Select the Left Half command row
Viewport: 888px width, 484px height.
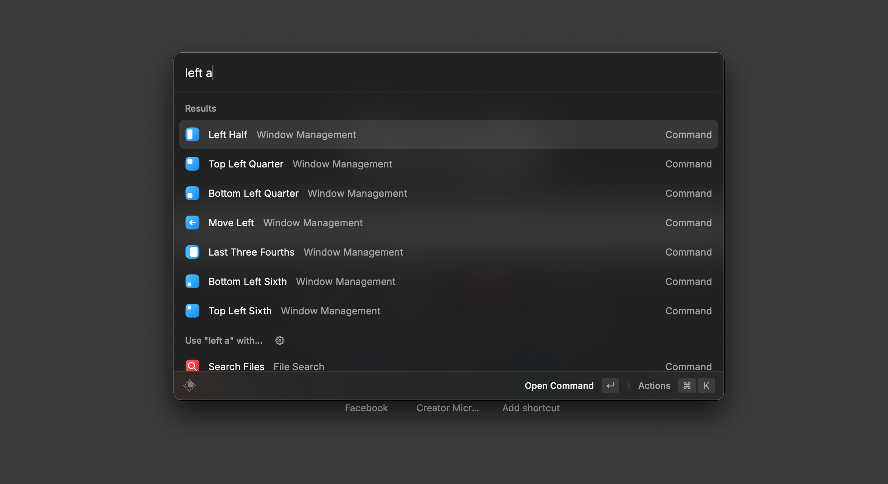coord(448,134)
